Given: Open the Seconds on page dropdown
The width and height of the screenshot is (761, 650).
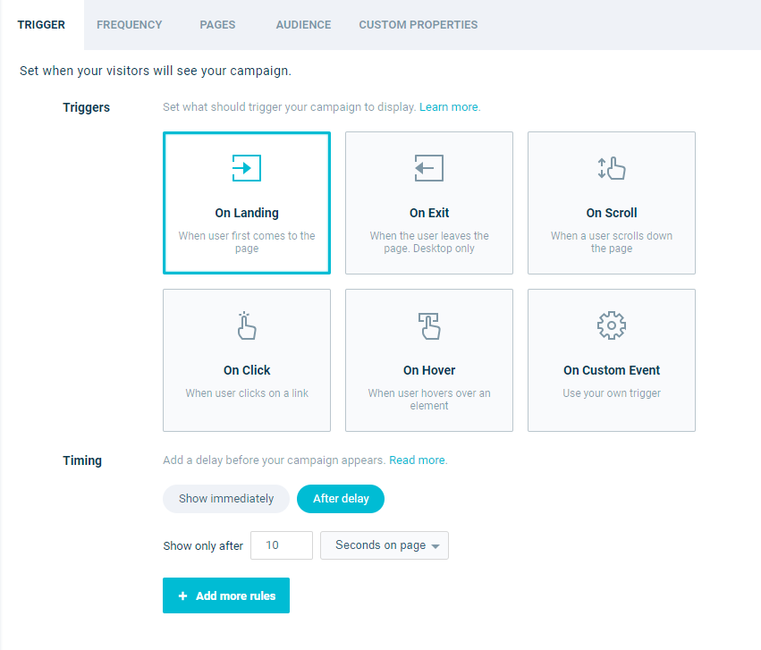Looking at the screenshot, I should click(385, 545).
